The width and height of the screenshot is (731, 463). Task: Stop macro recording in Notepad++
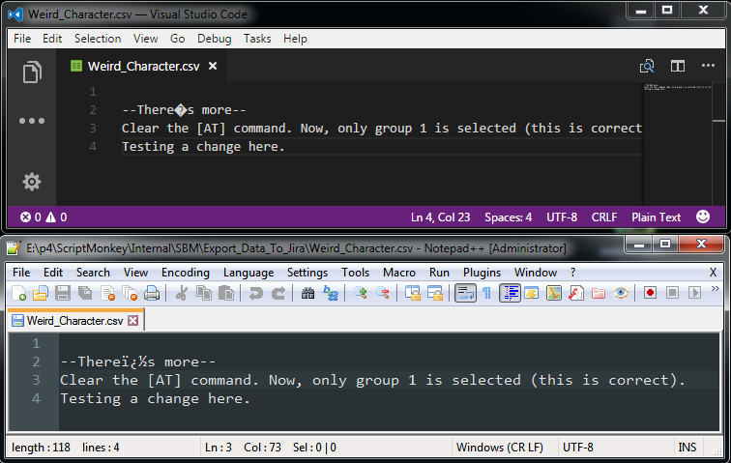[x=672, y=293]
